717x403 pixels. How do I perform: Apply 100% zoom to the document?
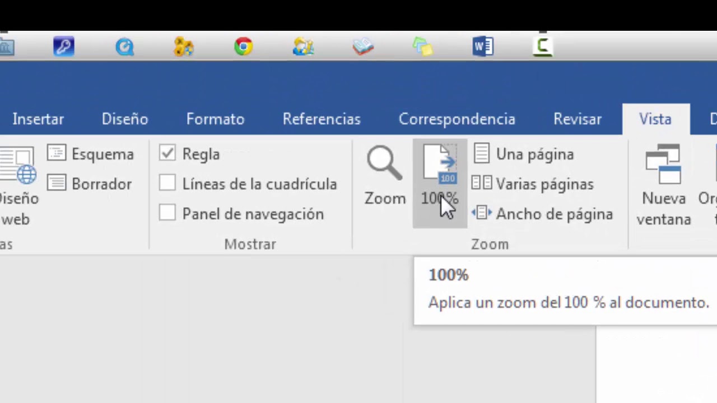439,174
